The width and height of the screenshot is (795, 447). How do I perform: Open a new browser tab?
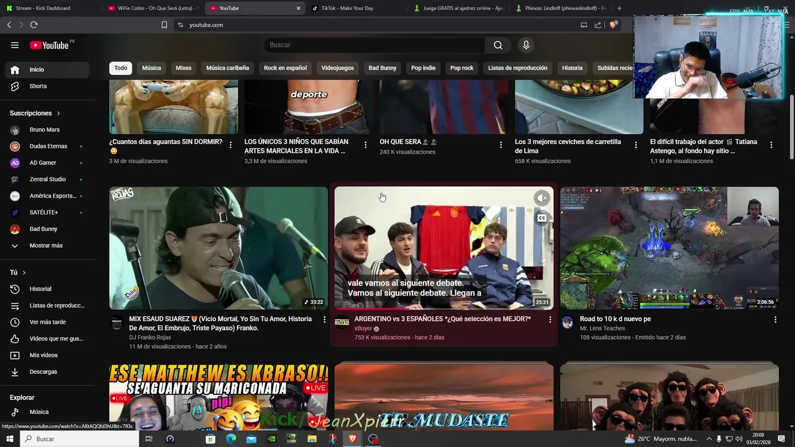tap(619, 8)
